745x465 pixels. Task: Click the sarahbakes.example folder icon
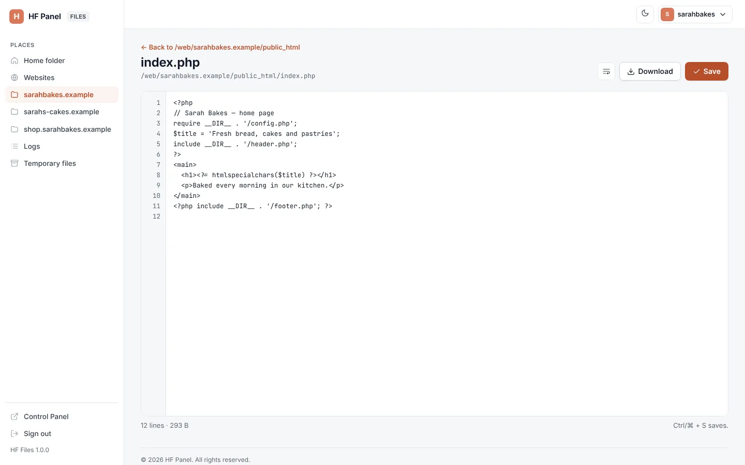pyautogui.click(x=14, y=95)
